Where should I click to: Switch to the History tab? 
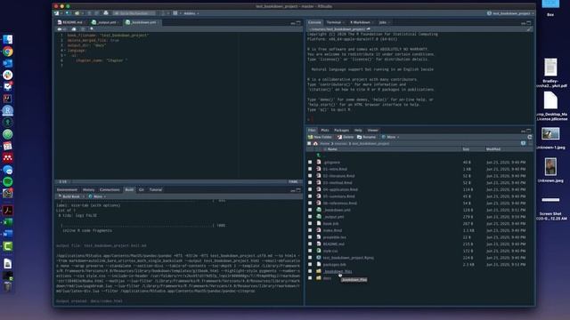(88, 189)
